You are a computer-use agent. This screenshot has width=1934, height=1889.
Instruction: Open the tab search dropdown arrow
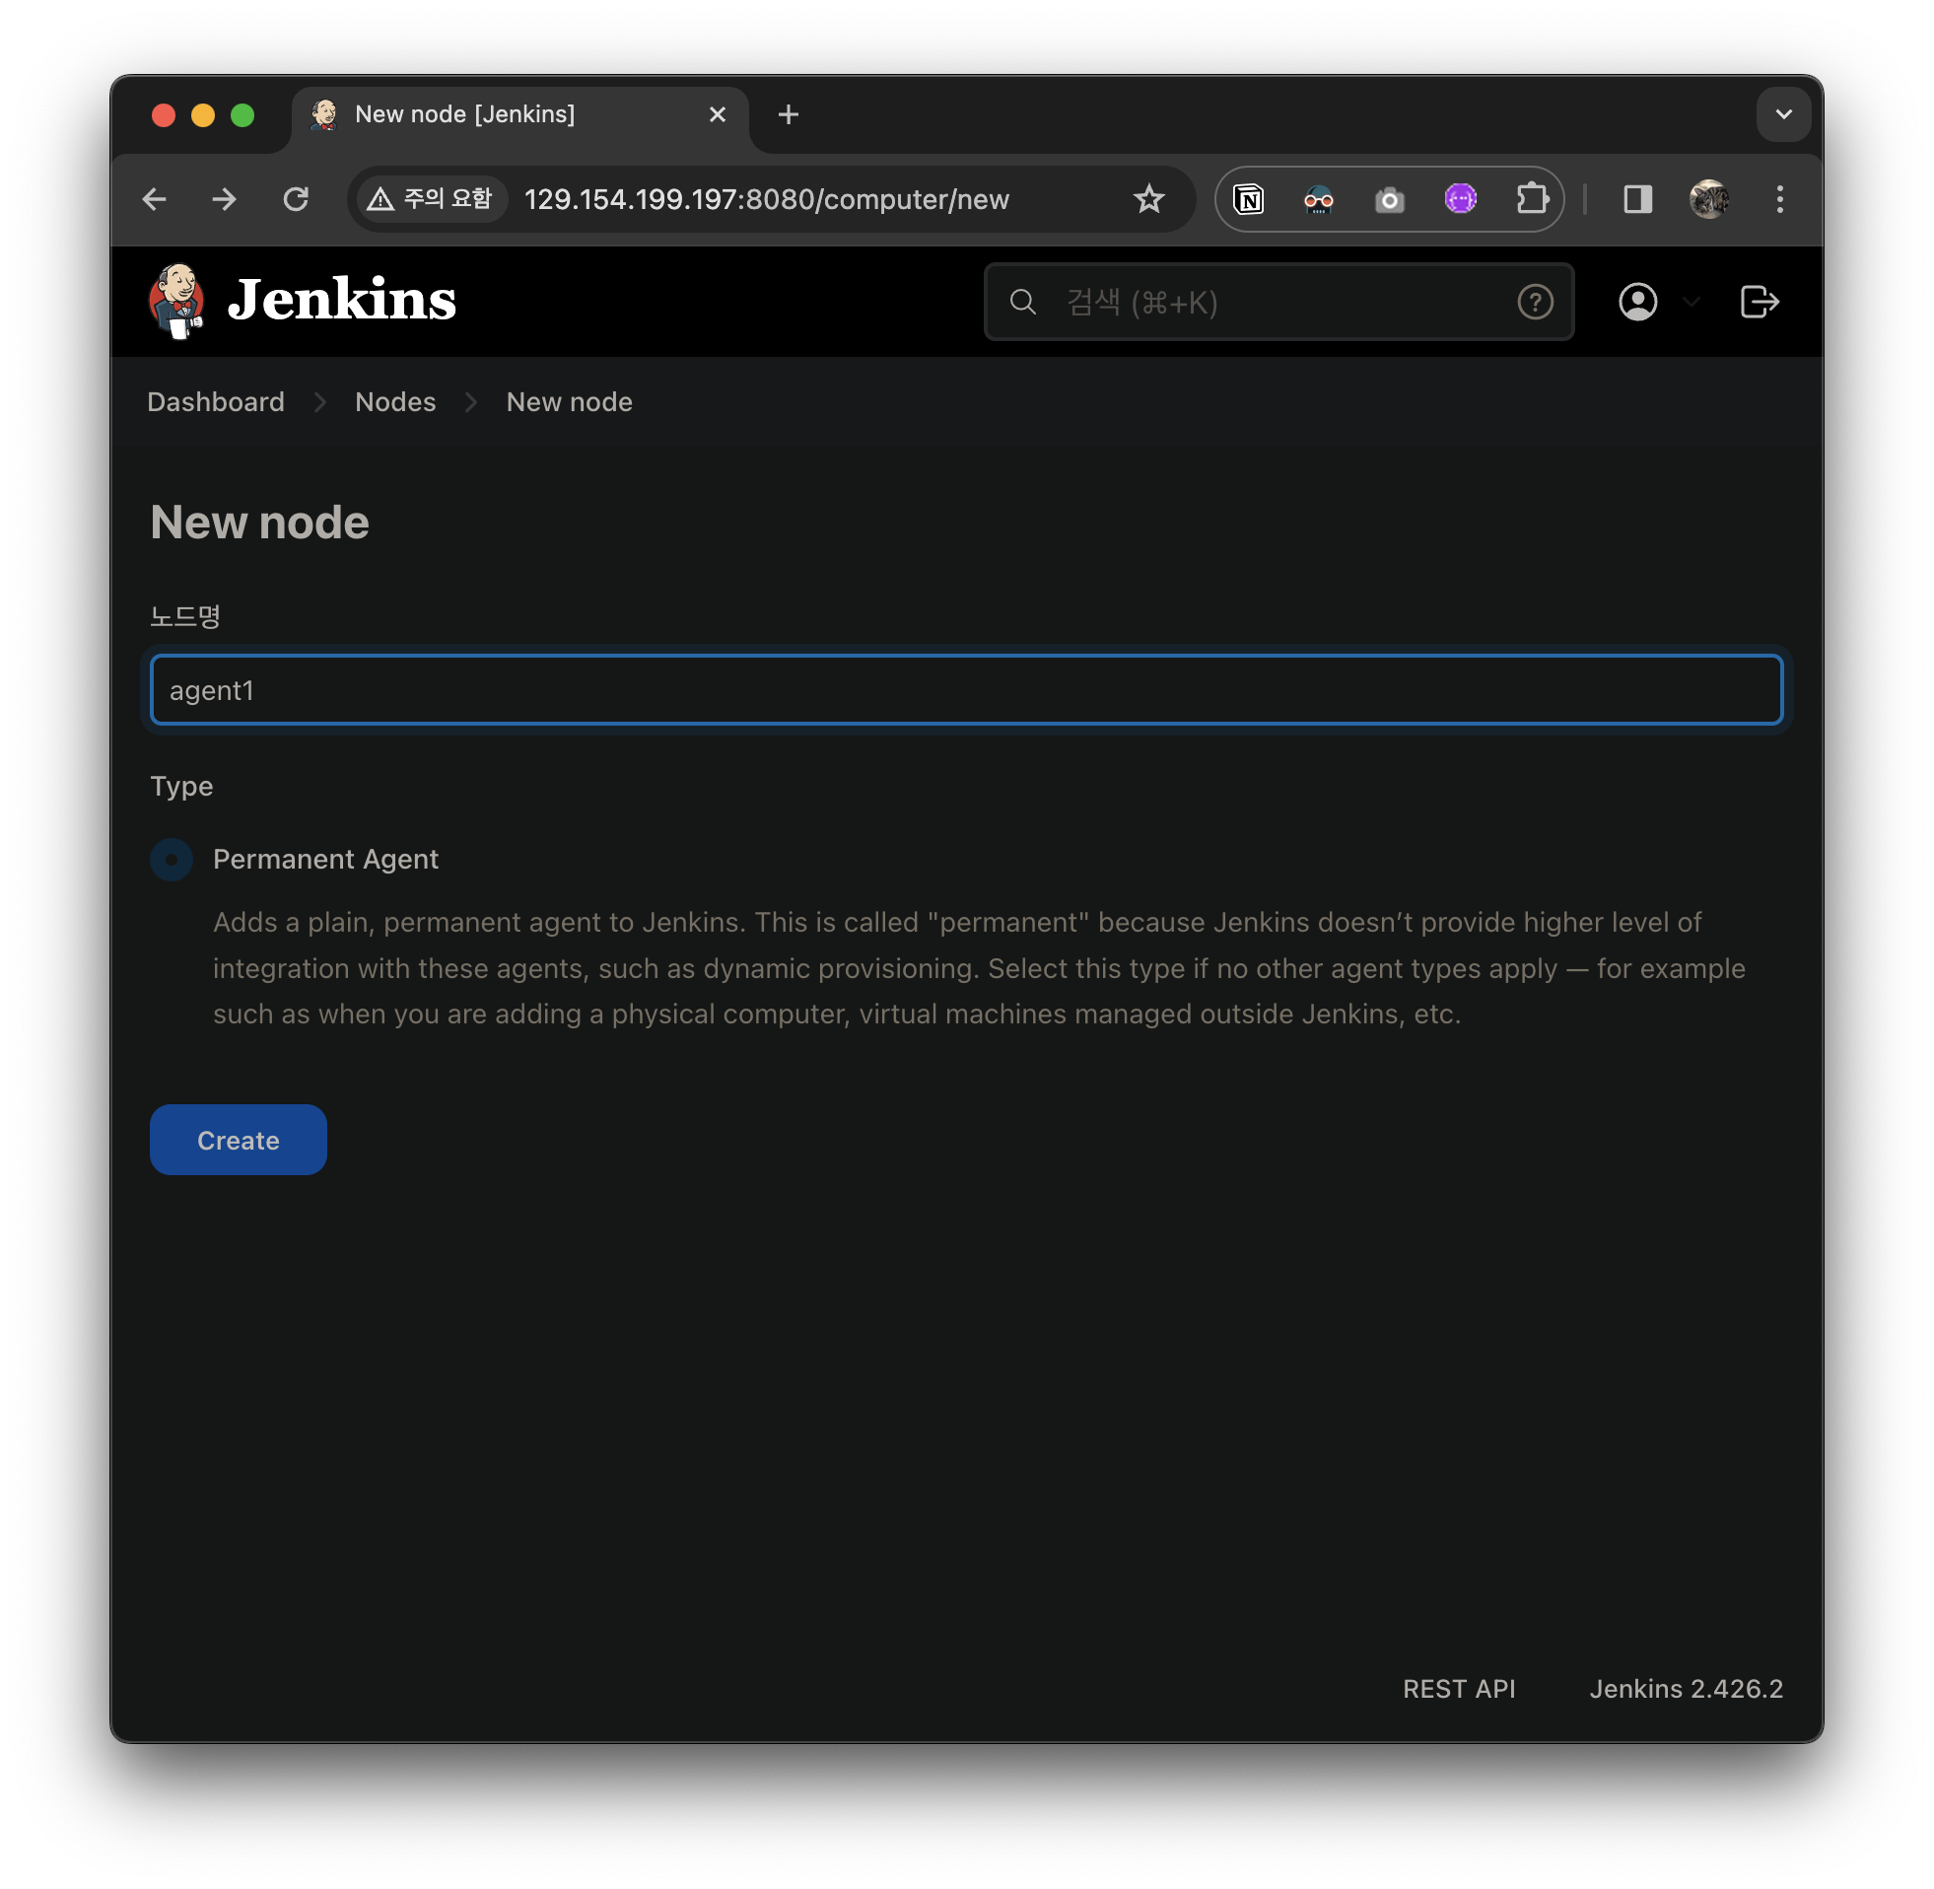1782,114
